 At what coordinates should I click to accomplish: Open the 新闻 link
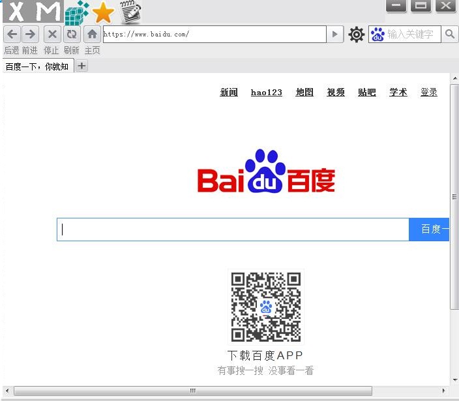(229, 93)
